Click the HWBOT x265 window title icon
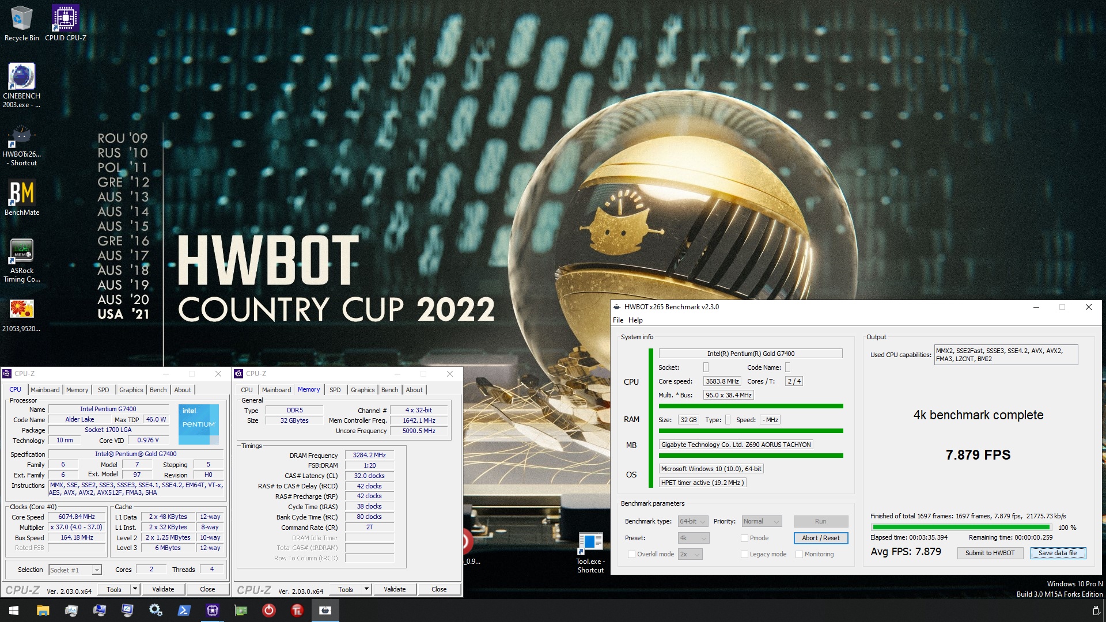1106x622 pixels. point(617,307)
